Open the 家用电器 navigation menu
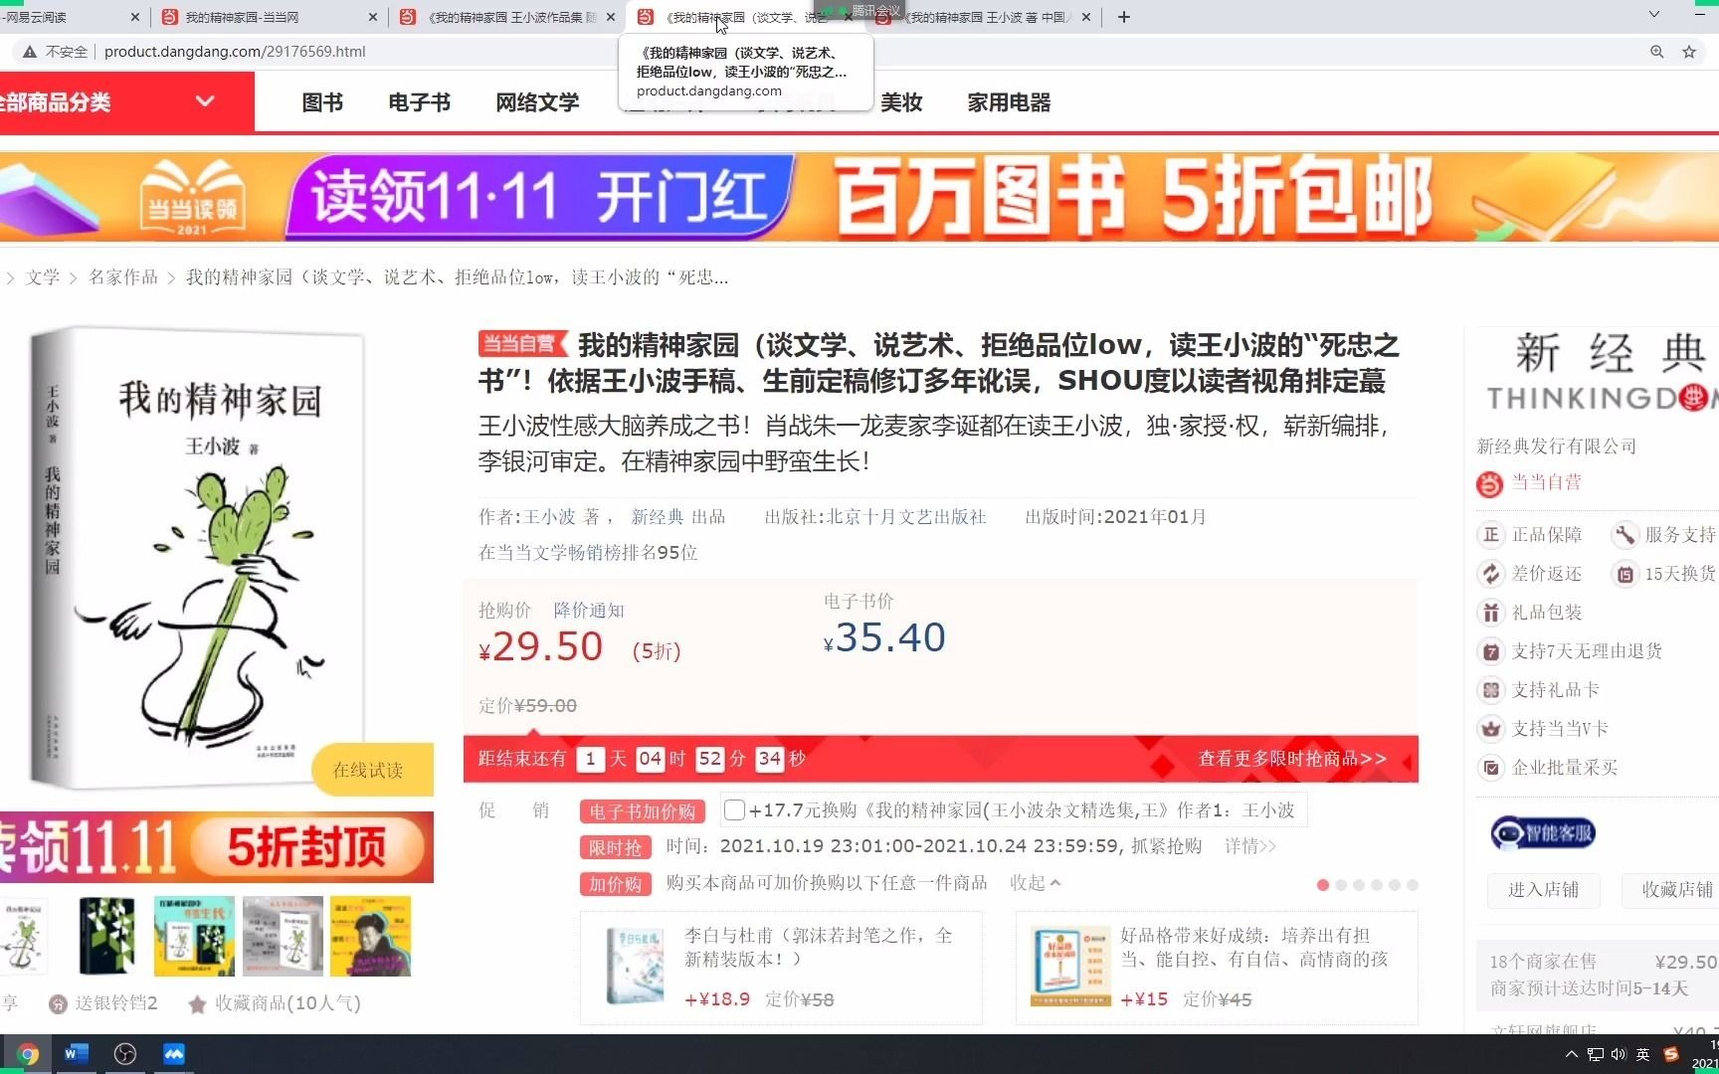1719x1074 pixels. 1009,102
